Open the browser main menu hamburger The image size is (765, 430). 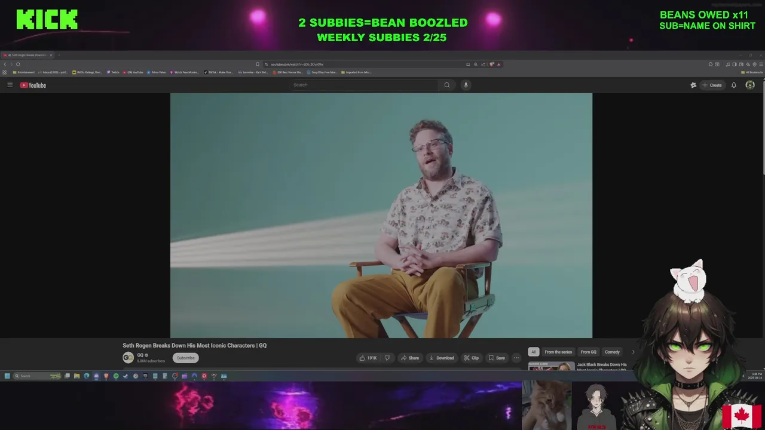pyautogui.click(x=761, y=64)
